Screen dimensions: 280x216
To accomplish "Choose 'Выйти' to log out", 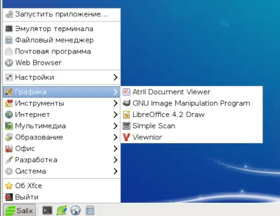I will click(x=62, y=197).
